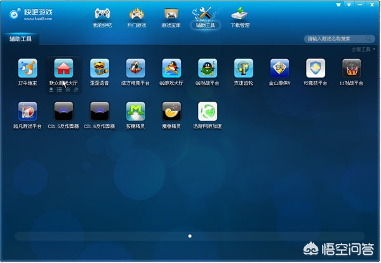Viewport: 381px width, 263px height.
Task: Click the 魔兽精灵 label text
Action: pyautogui.click(x=171, y=126)
